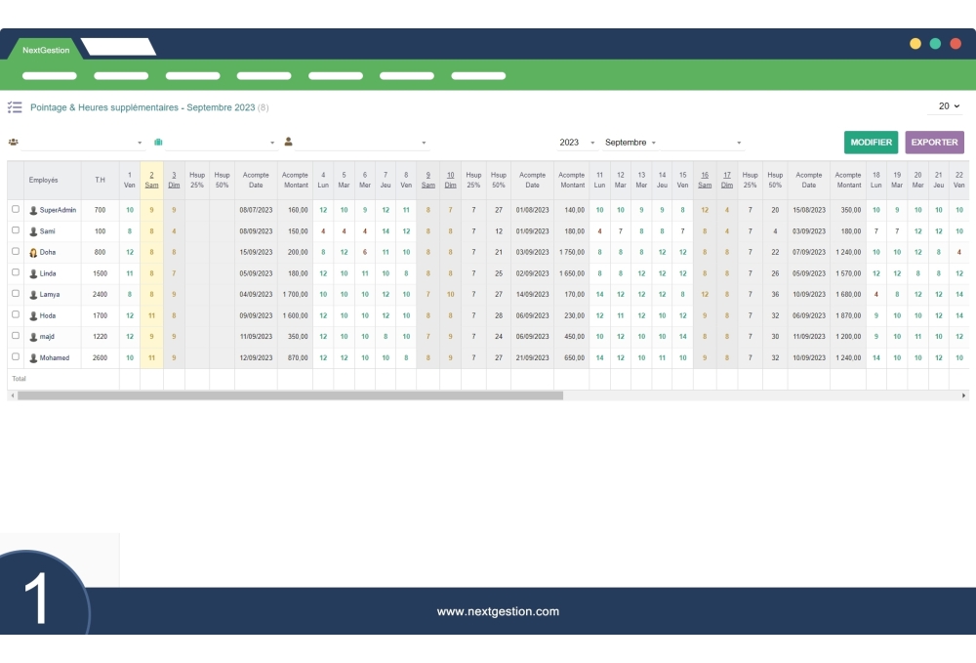Open the year dropdown showing 2023

[x=577, y=143]
